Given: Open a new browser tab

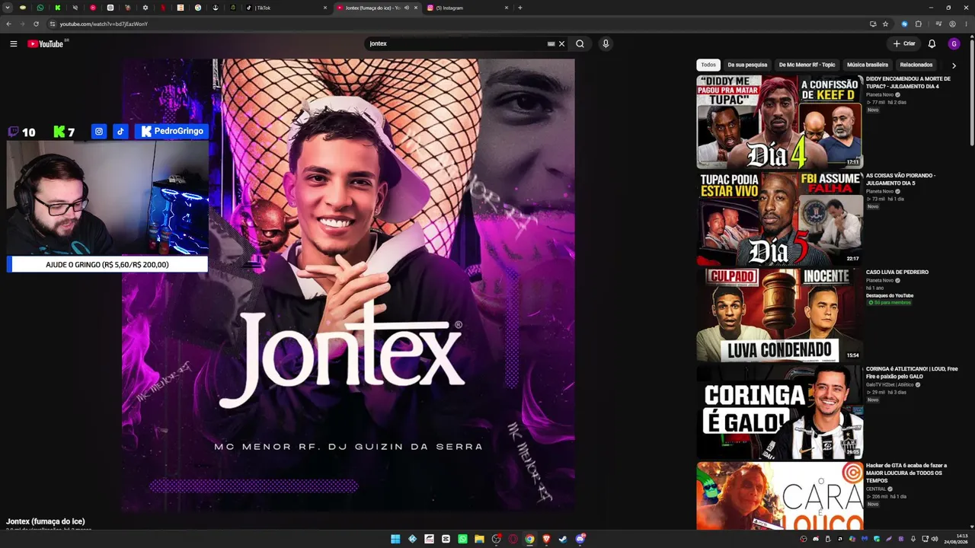Looking at the screenshot, I should 520,8.
